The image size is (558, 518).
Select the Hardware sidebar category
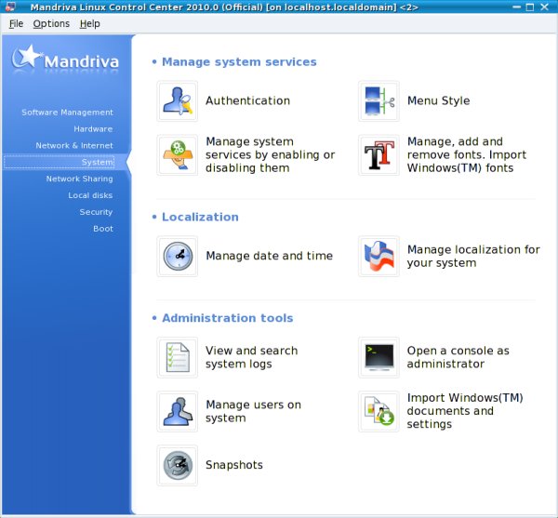click(x=93, y=129)
